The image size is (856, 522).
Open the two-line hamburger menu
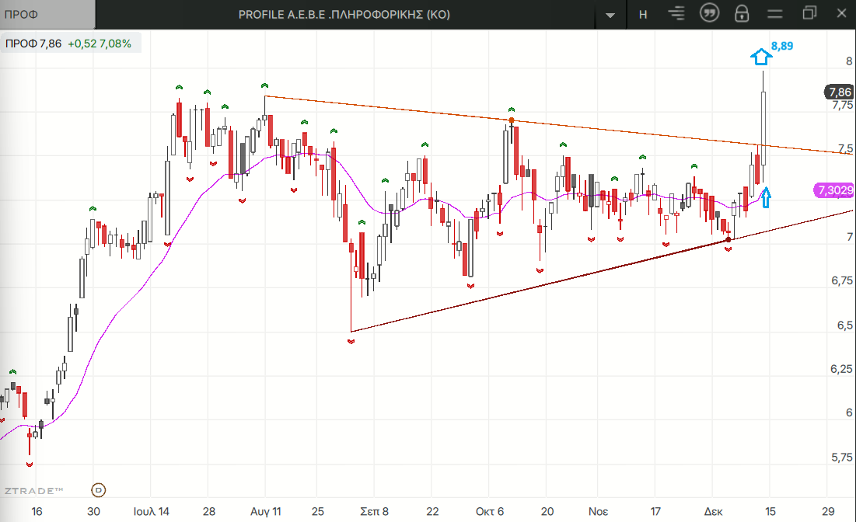774,14
